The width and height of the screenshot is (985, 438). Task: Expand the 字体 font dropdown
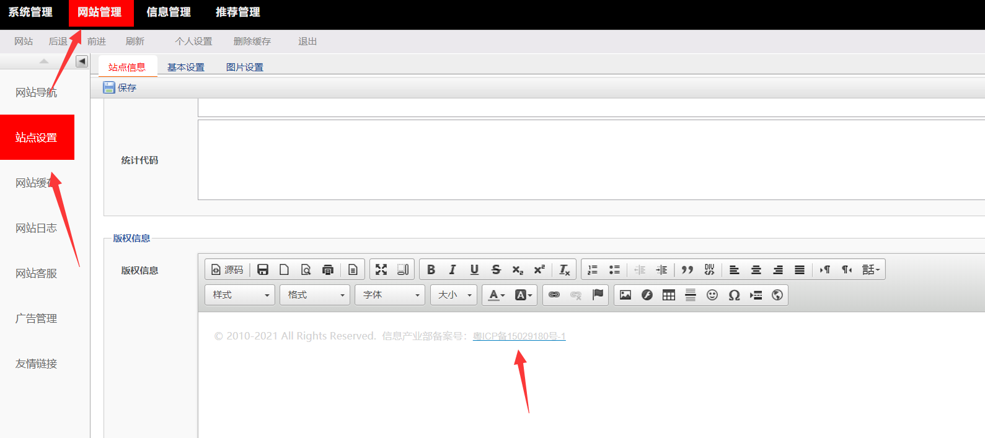click(391, 295)
